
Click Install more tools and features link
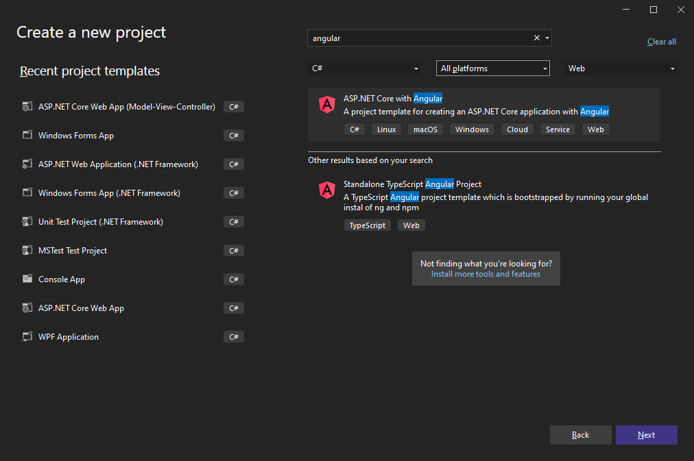click(x=486, y=274)
